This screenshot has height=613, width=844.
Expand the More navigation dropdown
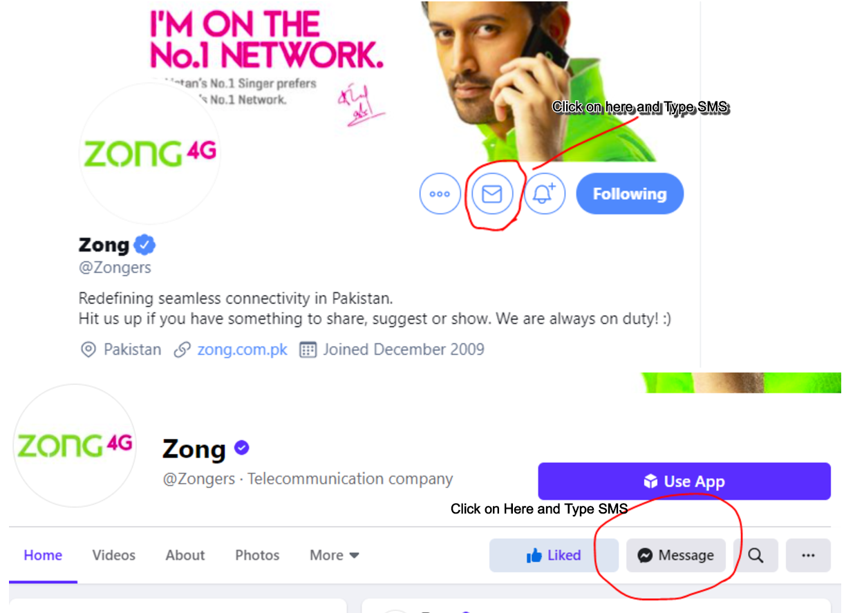click(333, 555)
